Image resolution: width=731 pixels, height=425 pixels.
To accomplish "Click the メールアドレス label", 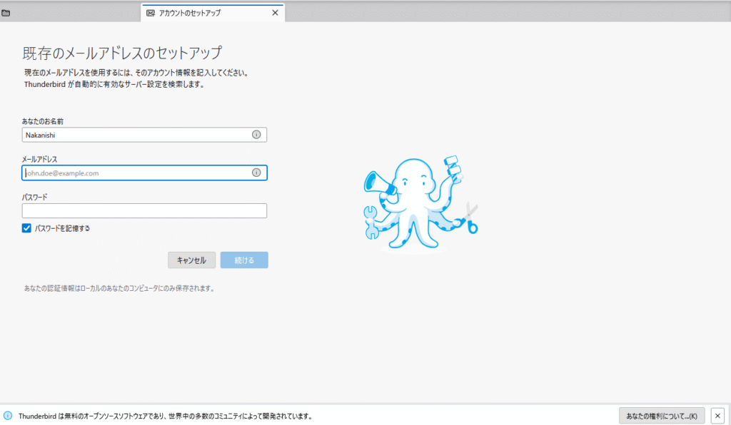I will pyautogui.click(x=40, y=159).
